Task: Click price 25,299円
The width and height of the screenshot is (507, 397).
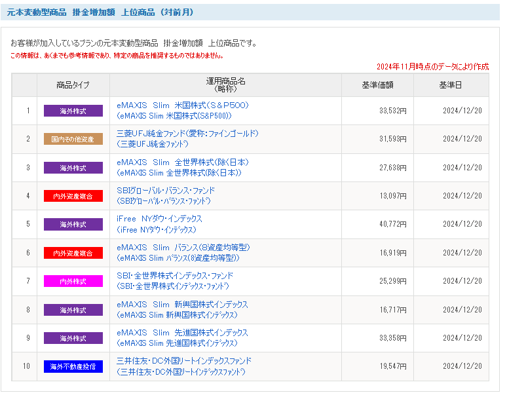Action: [x=393, y=281]
